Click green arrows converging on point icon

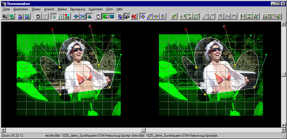[x=174, y=17]
